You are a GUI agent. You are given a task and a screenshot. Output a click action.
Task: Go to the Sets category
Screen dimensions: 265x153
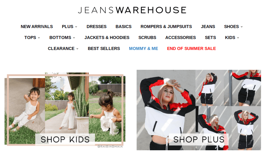click(x=210, y=37)
